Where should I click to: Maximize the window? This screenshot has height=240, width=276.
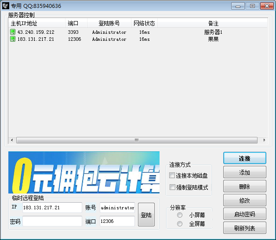[252, 6]
